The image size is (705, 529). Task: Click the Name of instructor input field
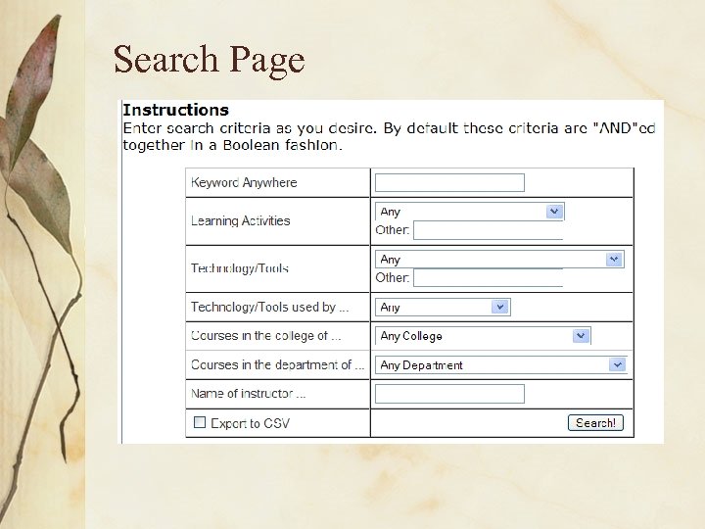[x=449, y=394]
